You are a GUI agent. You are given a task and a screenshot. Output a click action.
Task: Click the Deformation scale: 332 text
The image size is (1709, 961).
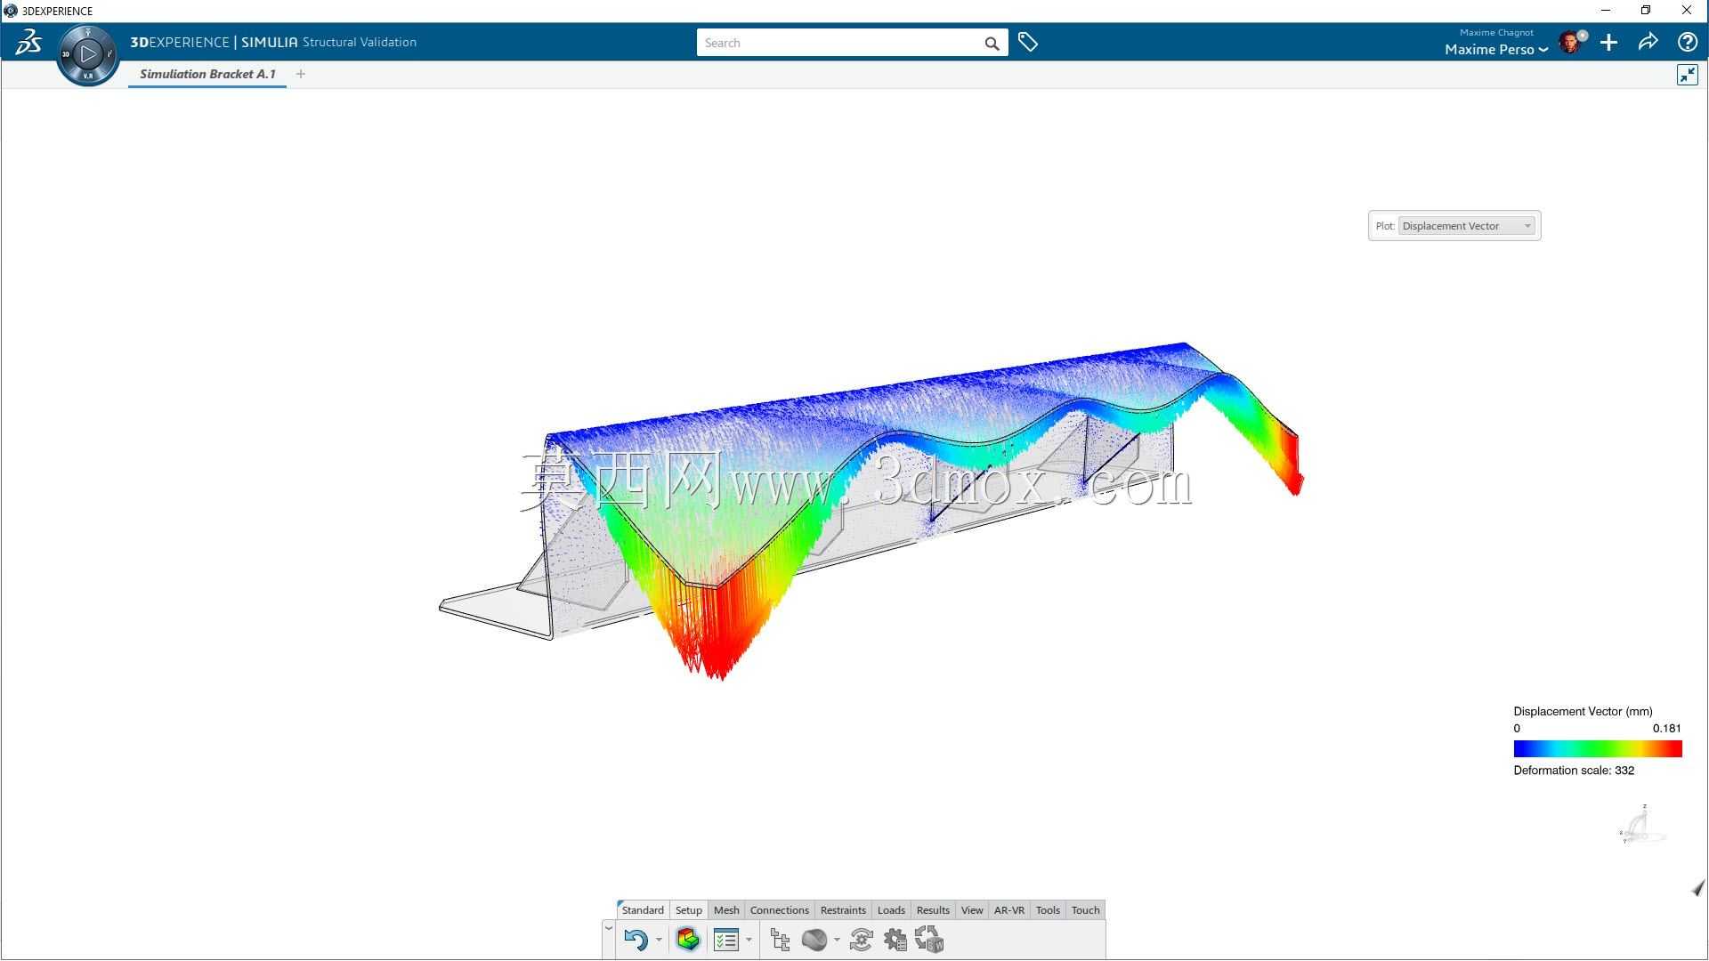click(x=1574, y=771)
